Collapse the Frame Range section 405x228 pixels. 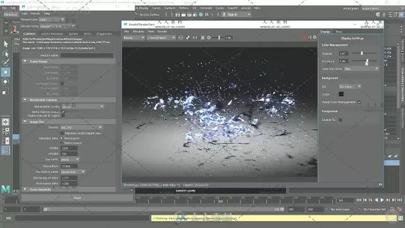click(25, 61)
